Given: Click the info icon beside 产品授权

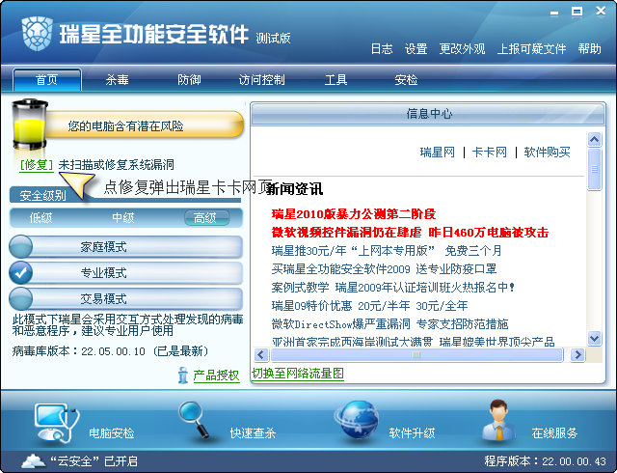Looking at the screenshot, I should point(183,375).
